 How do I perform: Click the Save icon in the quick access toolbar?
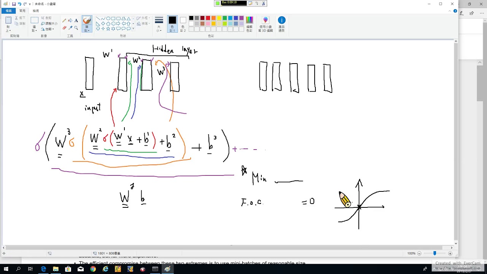pyautogui.click(x=14, y=4)
